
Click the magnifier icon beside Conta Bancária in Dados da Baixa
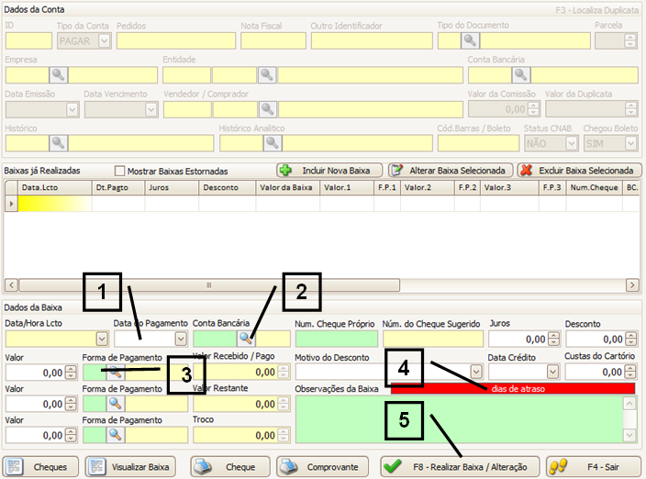245,339
